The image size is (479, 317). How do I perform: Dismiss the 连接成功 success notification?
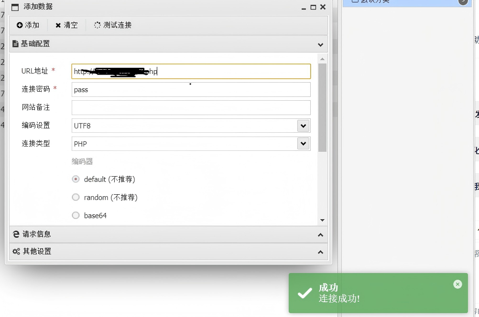pyautogui.click(x=457, y=285)
